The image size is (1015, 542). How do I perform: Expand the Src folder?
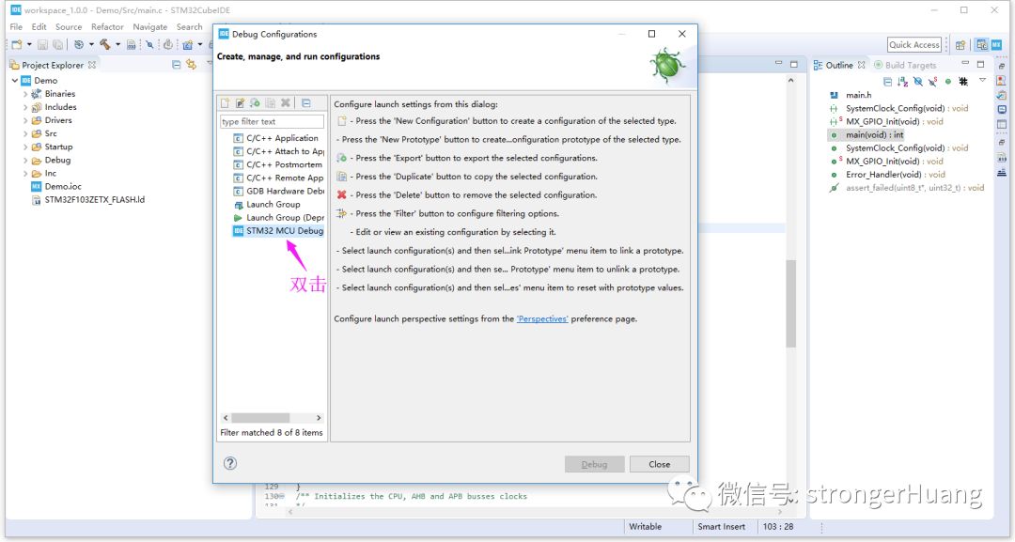tap(25, 134)
